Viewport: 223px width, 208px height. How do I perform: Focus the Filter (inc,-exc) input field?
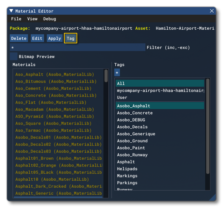click(x=78, y=48)
